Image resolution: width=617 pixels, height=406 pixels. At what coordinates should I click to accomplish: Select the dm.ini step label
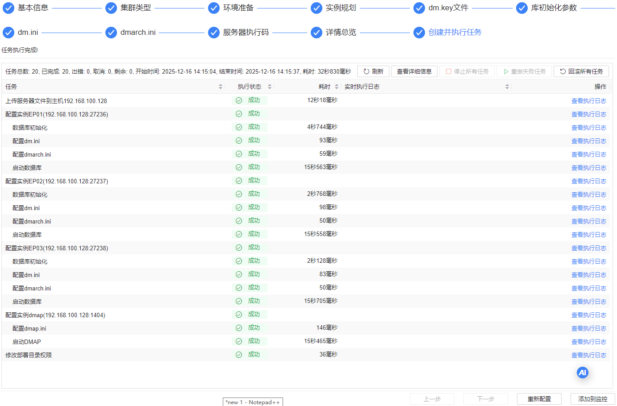click(x=28, y=33)
